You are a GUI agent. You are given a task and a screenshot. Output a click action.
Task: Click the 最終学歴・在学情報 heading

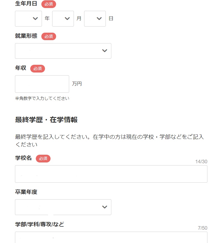pos(46,120)
